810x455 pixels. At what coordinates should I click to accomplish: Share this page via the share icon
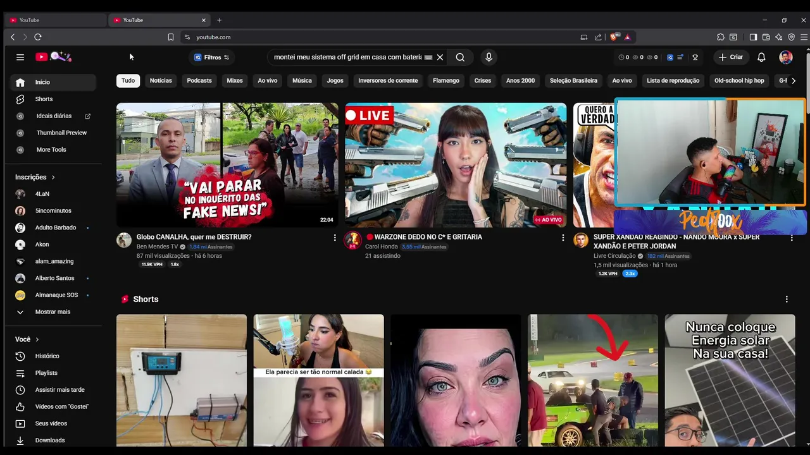598,37
